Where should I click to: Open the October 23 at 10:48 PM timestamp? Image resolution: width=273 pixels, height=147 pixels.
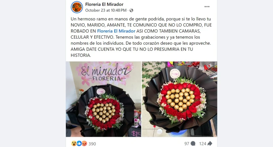(x=106, y=10)
